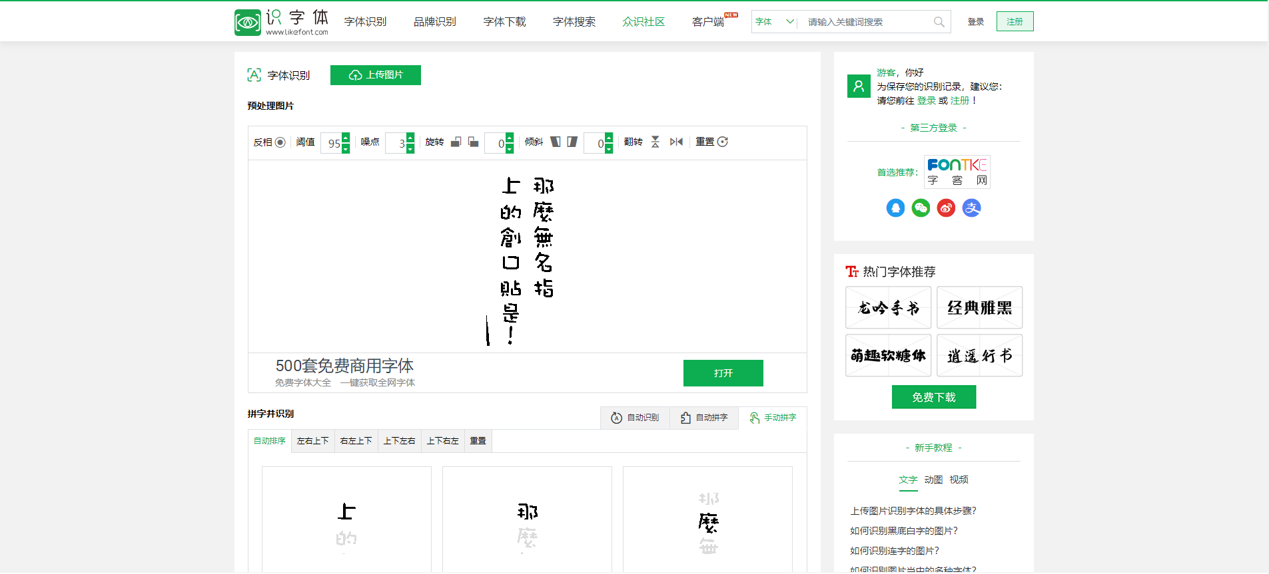This screenshot has width=1269, height=574.
Task: Flip the image vertically
Action: click(x=655, y=142)
